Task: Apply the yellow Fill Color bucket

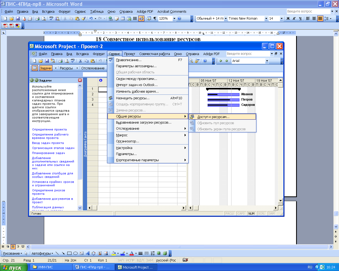Action: click(114, 253)
